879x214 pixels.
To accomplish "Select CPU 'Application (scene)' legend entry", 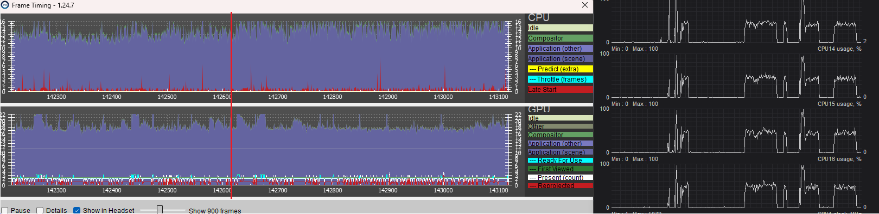I will point(560,59).
